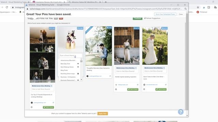
Task: Click repin count badge on floral cake pin
Action: (80, 28)
